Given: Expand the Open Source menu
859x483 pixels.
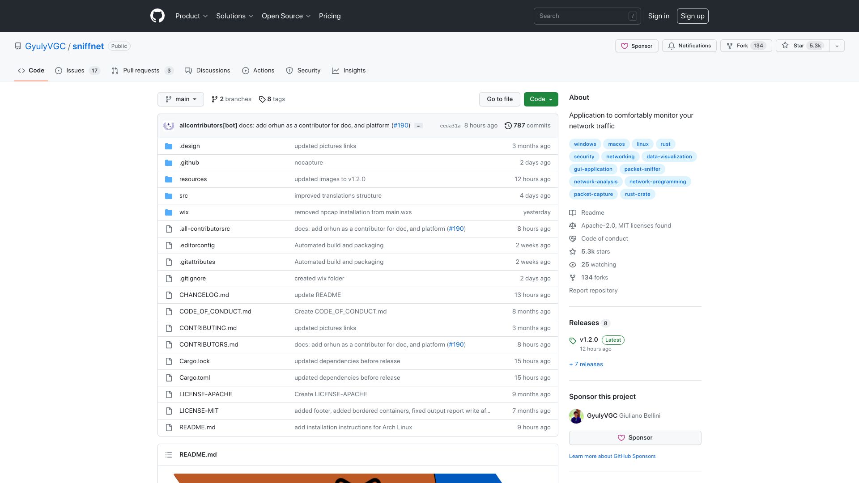Looking at the screenshot, I should pyautogui.click(x=286, y=16).
